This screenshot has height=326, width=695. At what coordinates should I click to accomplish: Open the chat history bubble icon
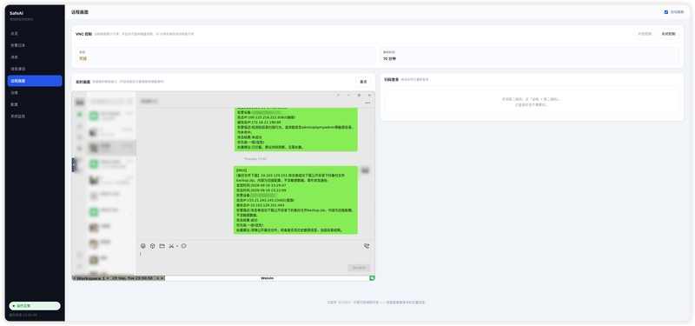pyautogui.click(x=184, y=246)
